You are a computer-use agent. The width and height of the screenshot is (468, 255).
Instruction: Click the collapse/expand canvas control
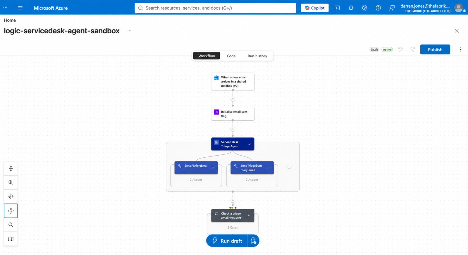pyautogui.click(x=11, y=168)
